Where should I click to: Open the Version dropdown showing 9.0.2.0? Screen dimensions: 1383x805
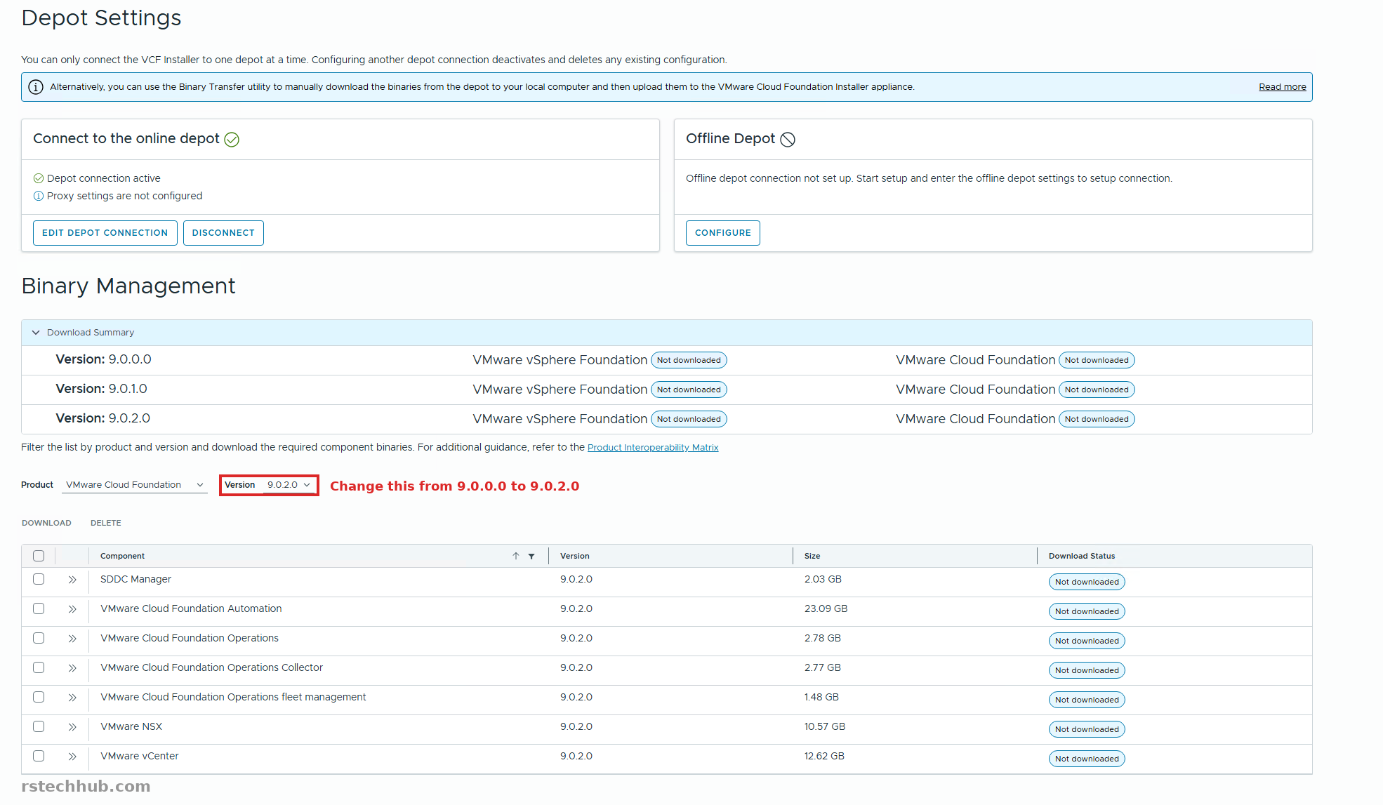[x=289, y=485]
